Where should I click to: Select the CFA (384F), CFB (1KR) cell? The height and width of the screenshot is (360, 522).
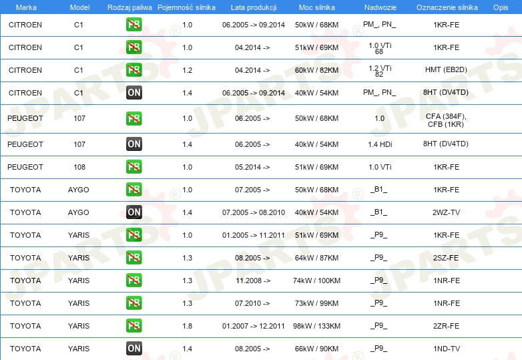point(446,120)
